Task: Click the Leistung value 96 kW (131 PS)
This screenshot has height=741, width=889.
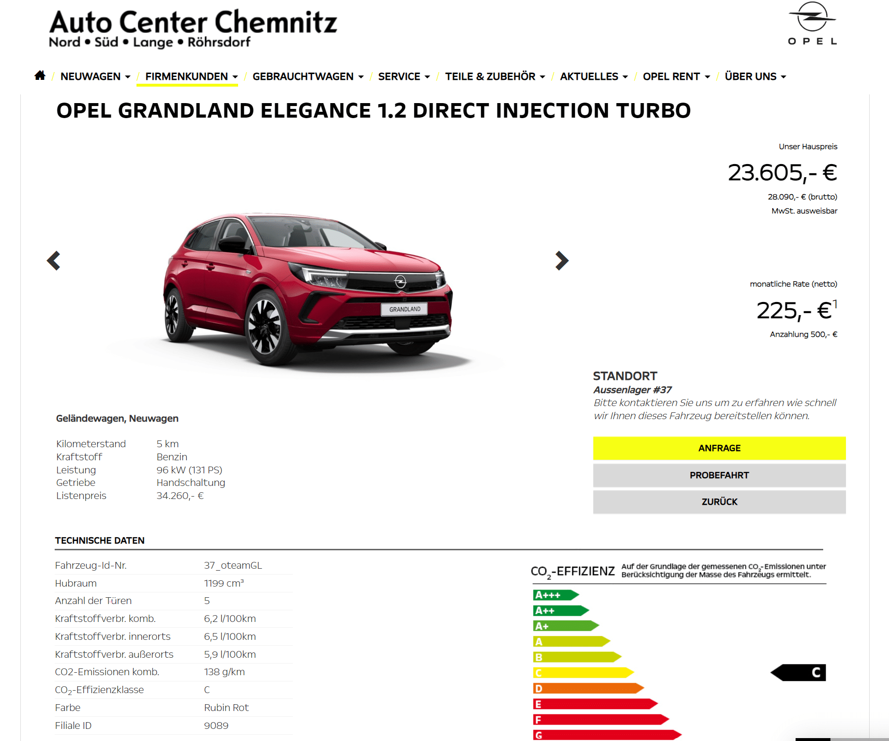Action: click(189, 470)
